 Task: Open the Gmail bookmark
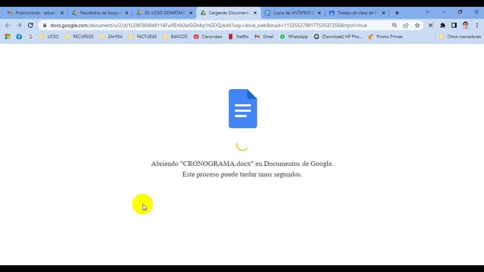[264, 37]
